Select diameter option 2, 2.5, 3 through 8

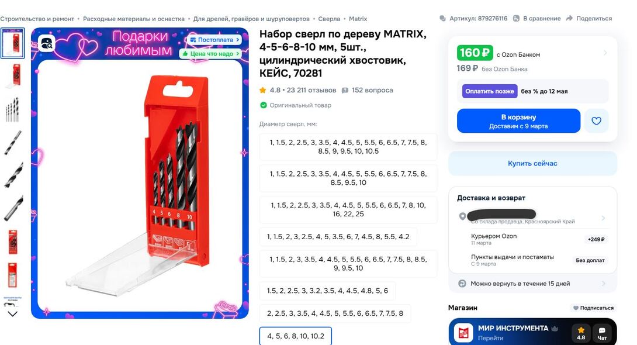[x=335, y=313]
